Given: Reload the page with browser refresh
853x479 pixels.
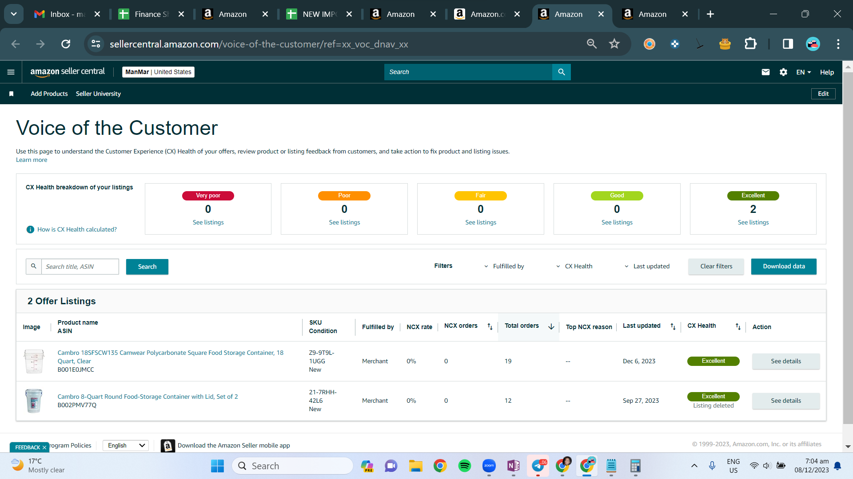Looking at the screenshot, I should point(66,44).
